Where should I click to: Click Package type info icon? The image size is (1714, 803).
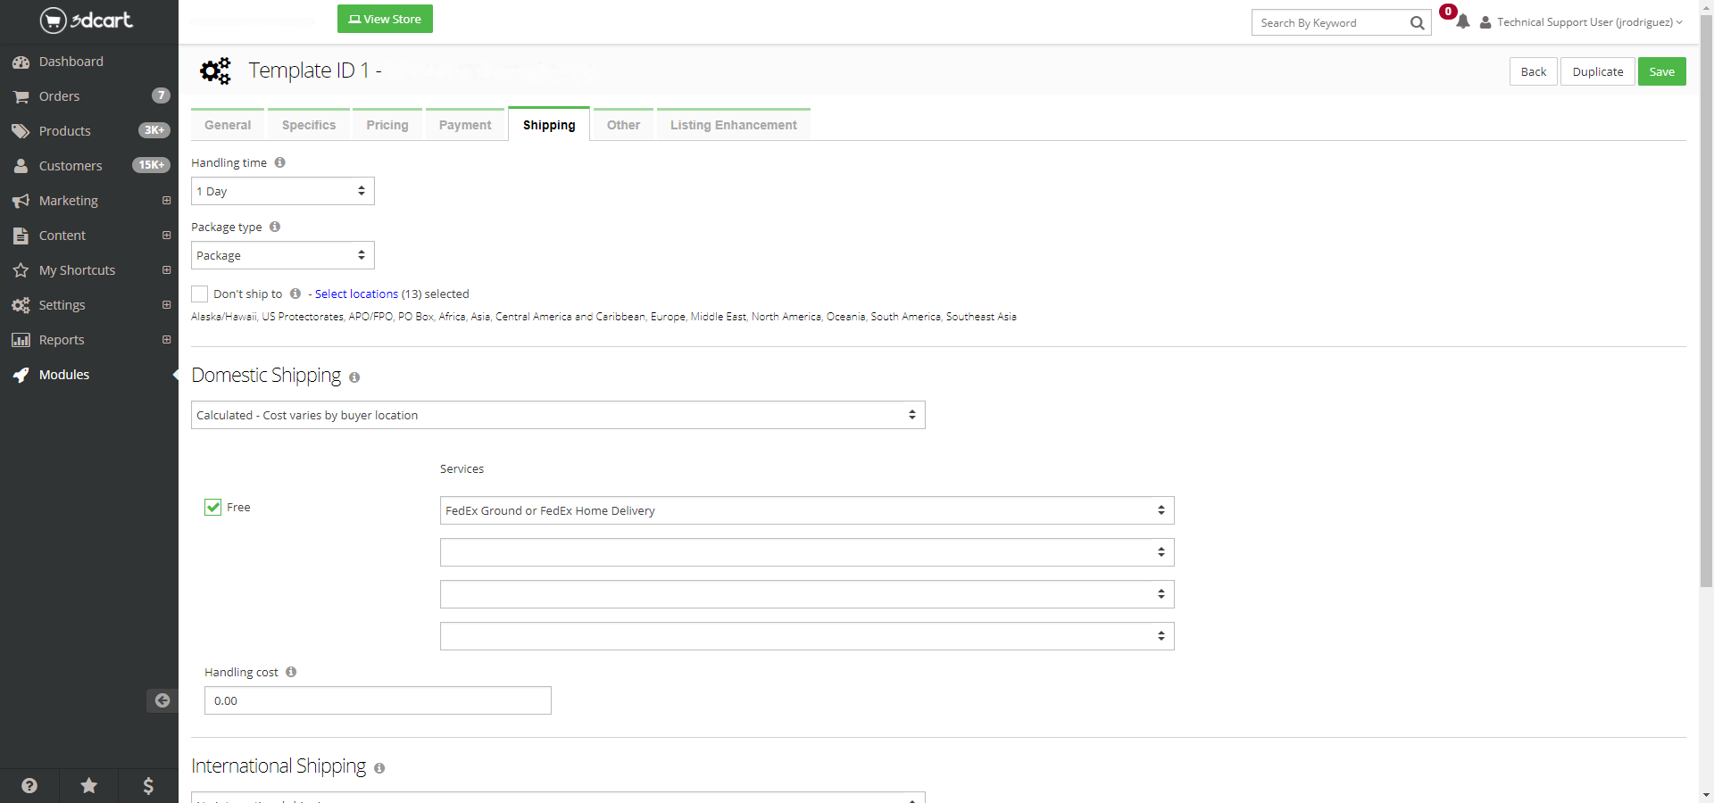coord(275,227)
